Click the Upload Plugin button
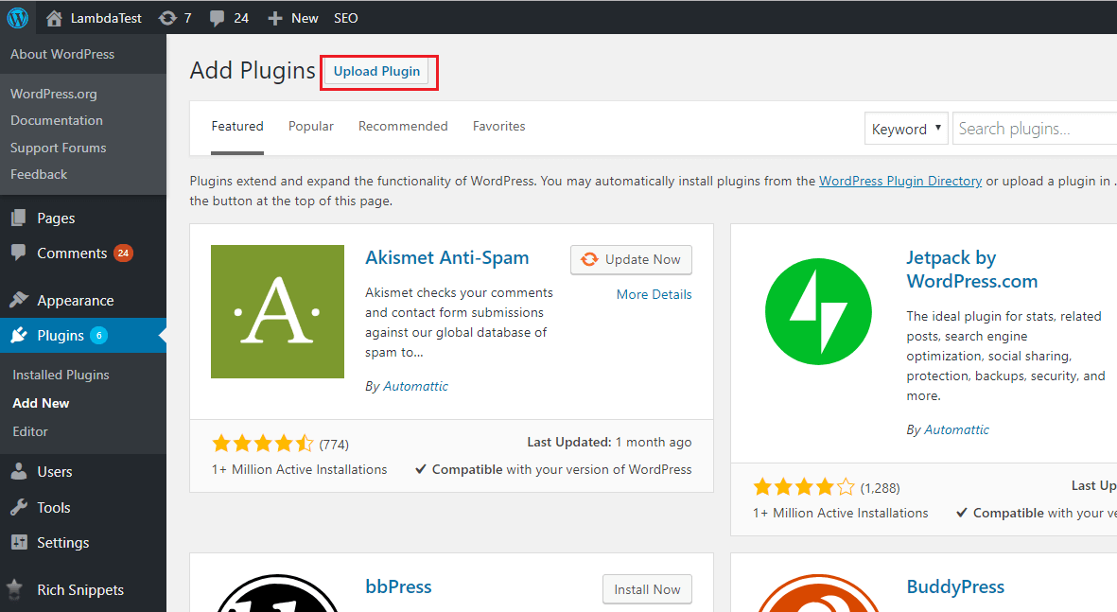This screenshot has height=612, width=1117. [378, 71]
